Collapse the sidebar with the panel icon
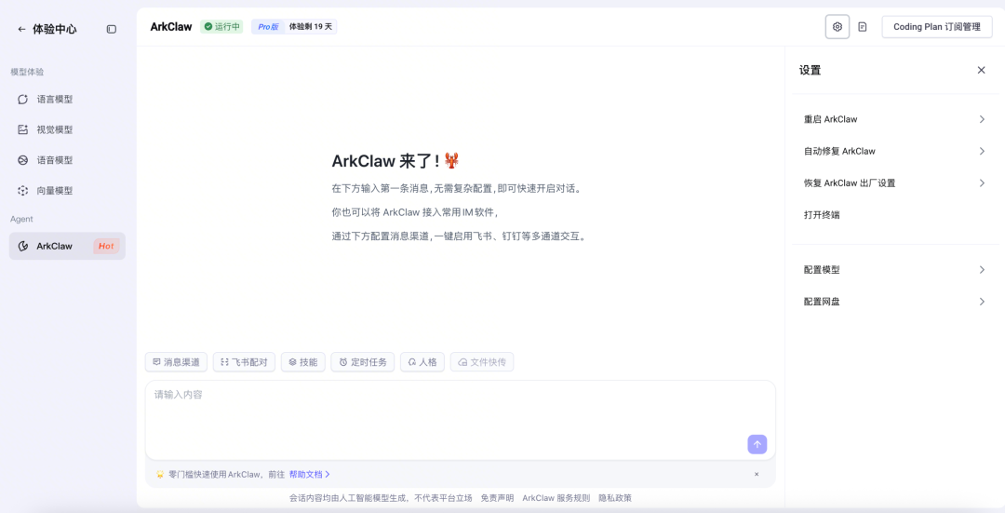The height and width of the screenshot is (513, 1005). tap(112, 29)
